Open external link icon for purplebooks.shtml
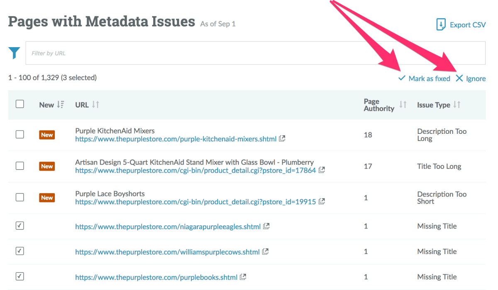This screenshot has width=498, height=290. (243, 277)
